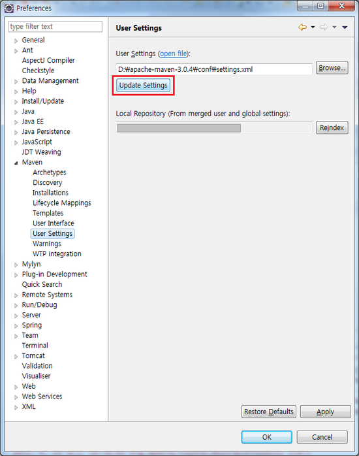Open Maven Installations page
The width and height of the screenshot is (359, 456).
coord(50,193)
